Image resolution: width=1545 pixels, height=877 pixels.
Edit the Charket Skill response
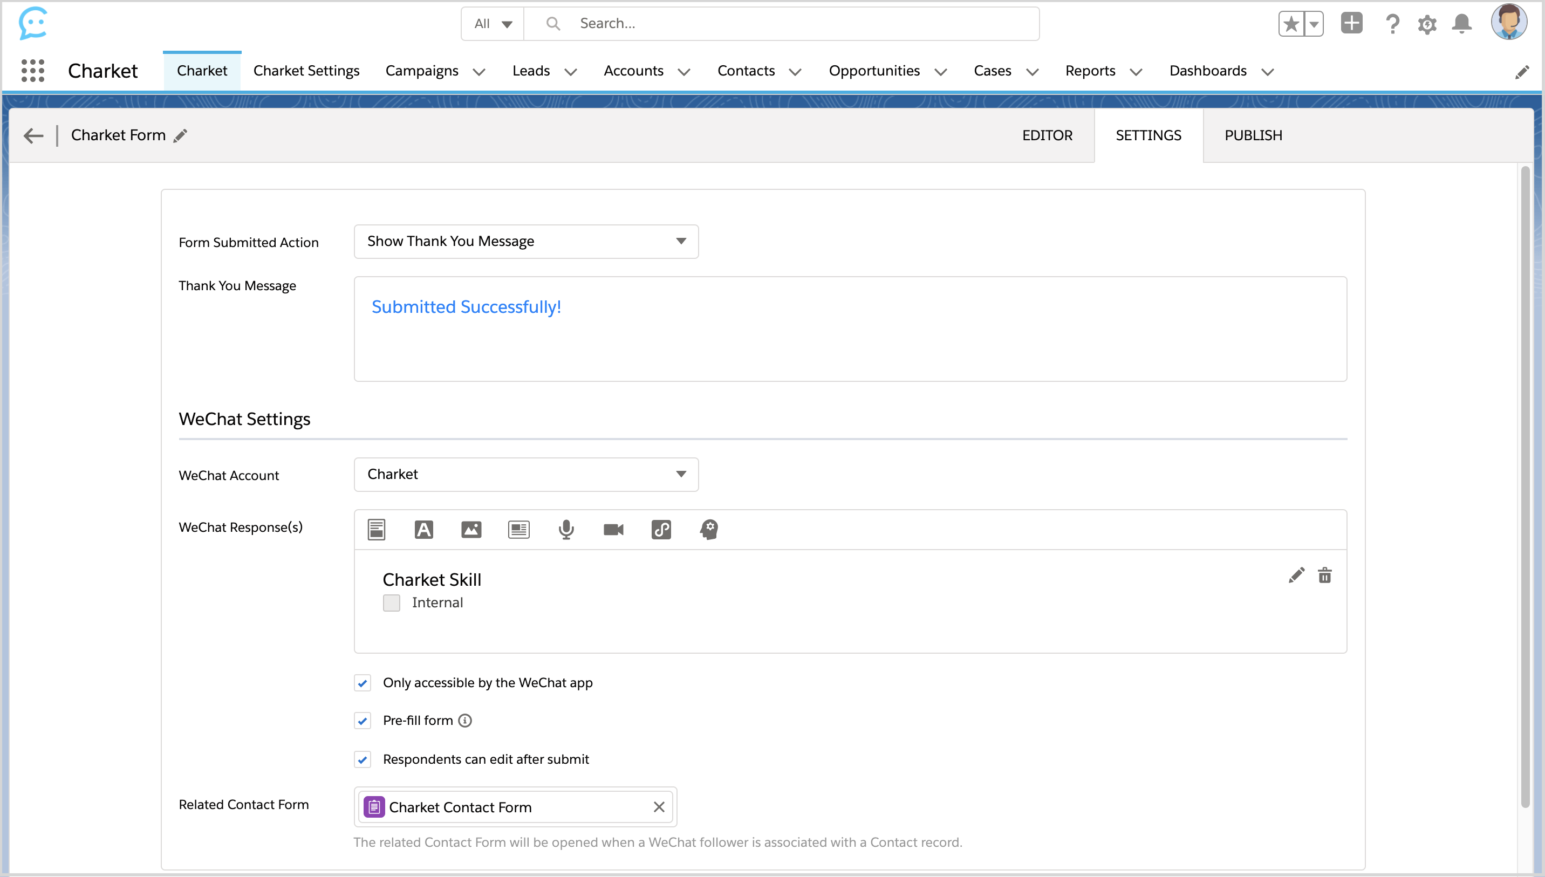pos(1296,575)
